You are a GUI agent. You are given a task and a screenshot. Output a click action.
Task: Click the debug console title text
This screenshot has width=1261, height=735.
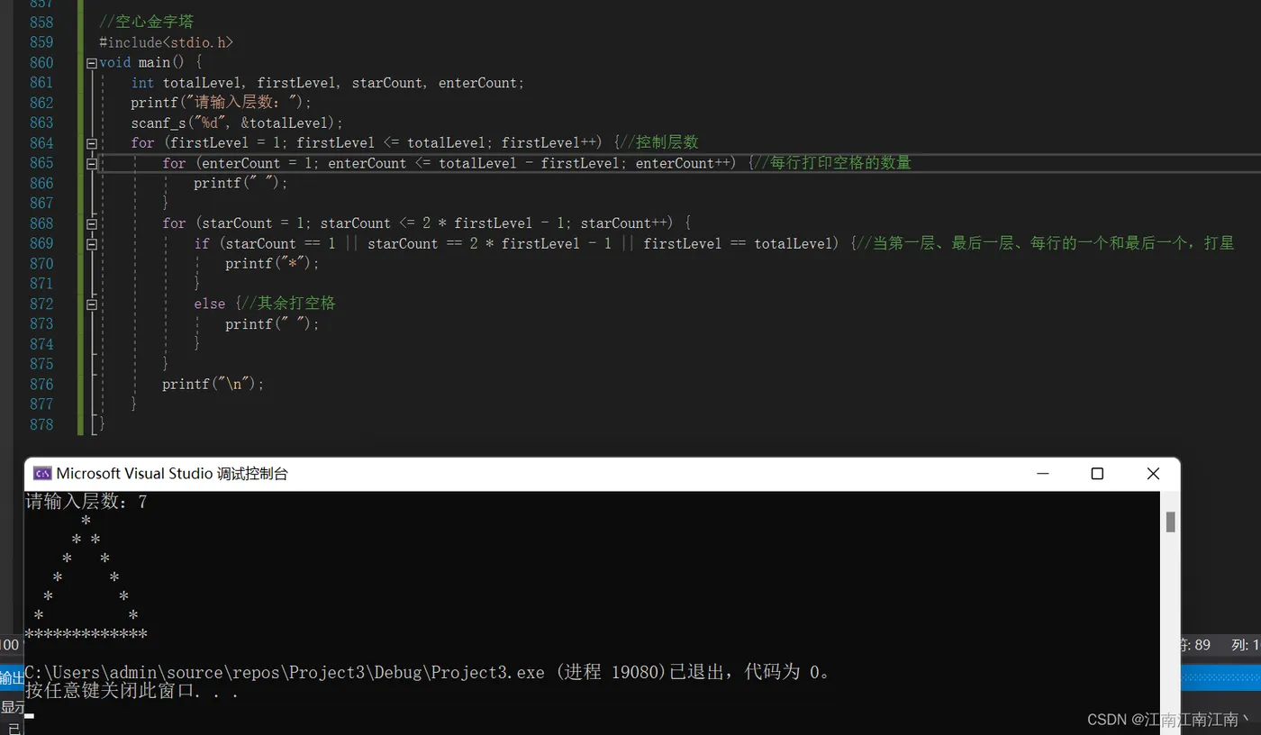(172, 474)
